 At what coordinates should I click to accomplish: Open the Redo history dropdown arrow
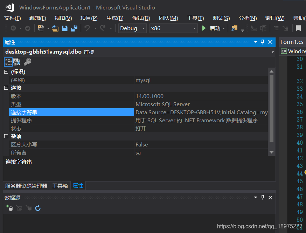(111, 28)
